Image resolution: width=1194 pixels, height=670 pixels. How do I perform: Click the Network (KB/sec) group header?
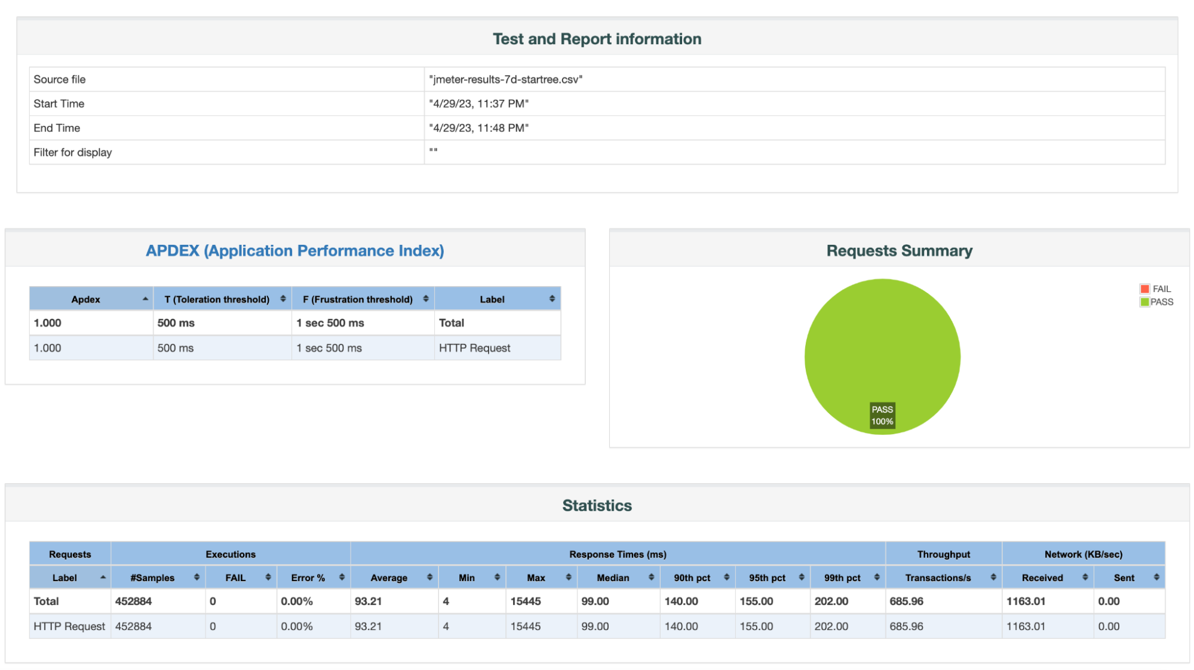(1083, 554)
